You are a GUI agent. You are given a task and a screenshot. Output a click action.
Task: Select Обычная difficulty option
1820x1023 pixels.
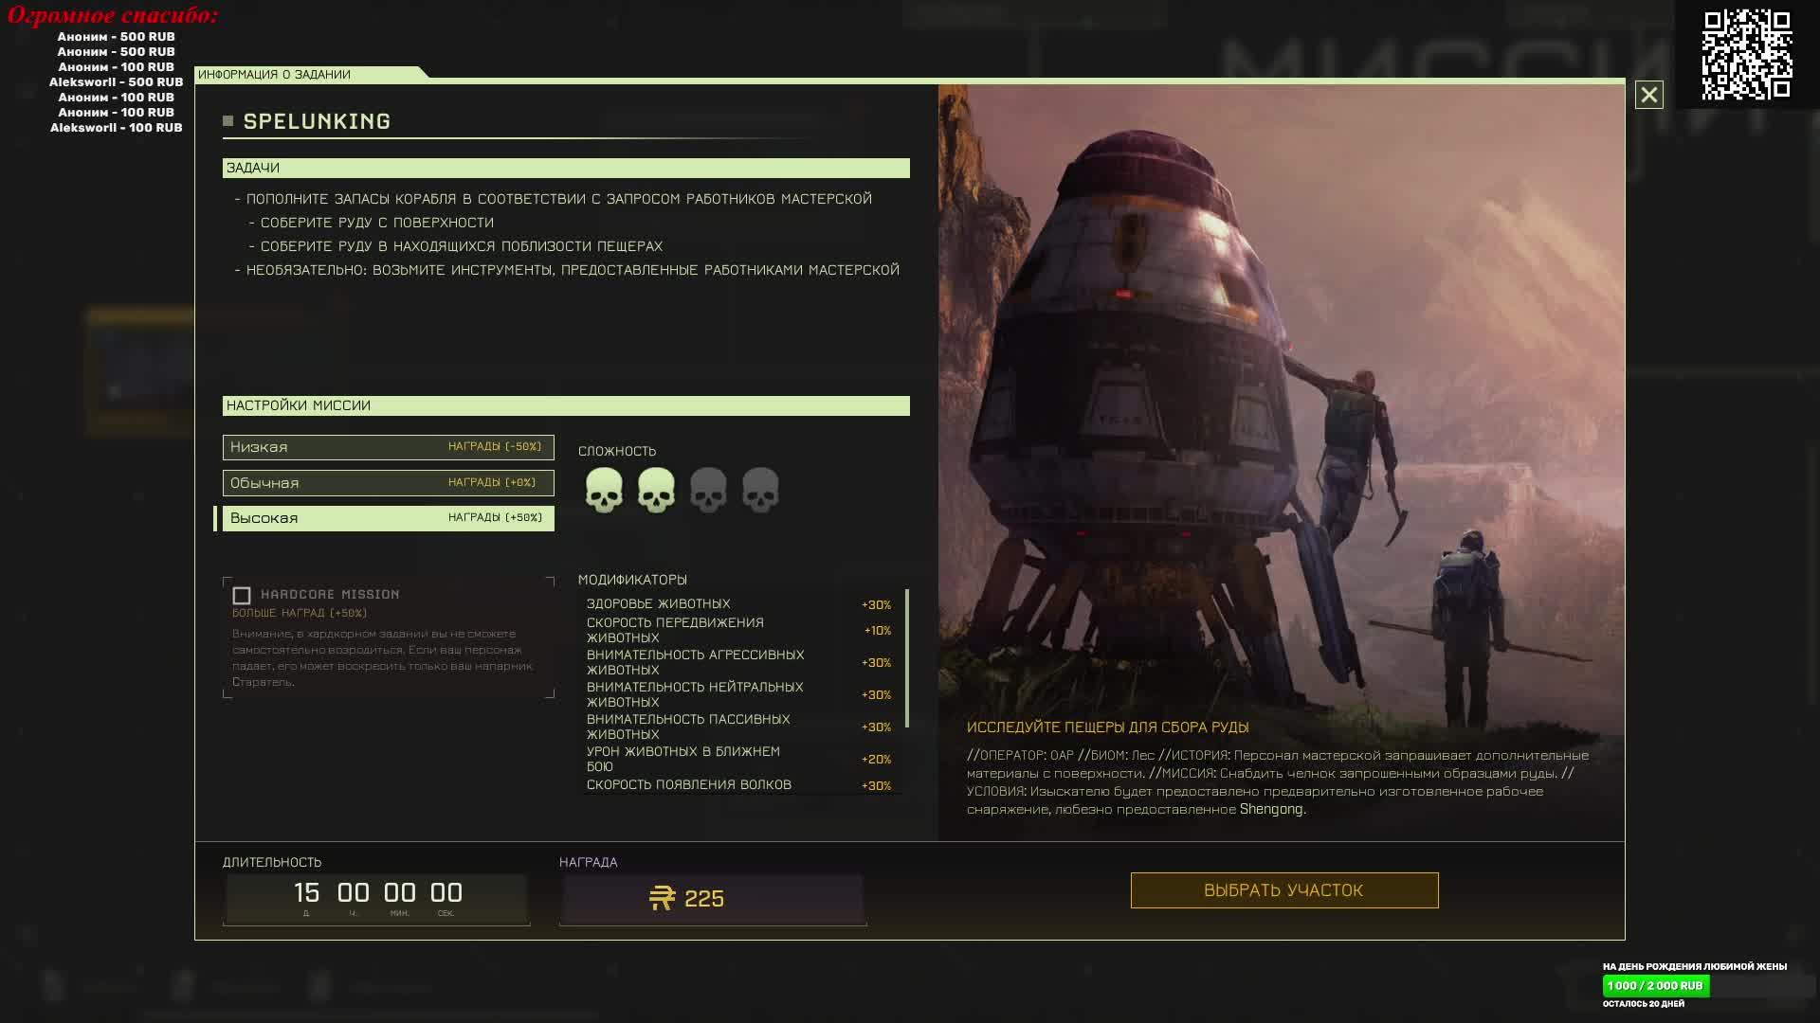388,483
